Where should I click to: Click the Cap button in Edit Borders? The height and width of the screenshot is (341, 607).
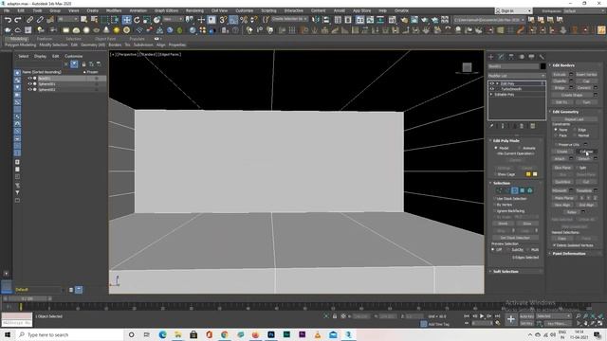586,81
